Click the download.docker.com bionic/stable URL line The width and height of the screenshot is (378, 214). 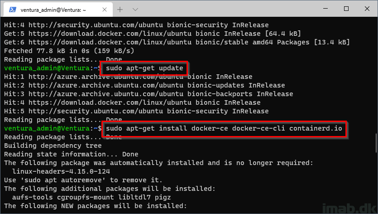tap(177, 42)
